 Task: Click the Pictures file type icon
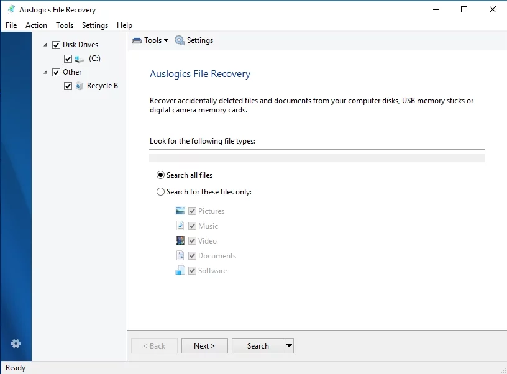tap(180, 211)
